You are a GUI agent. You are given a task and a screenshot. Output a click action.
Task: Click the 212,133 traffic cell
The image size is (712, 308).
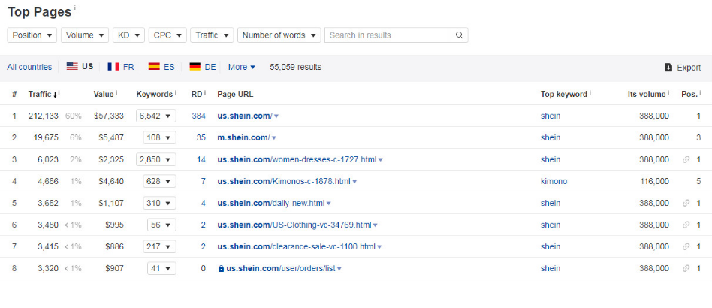43,116
